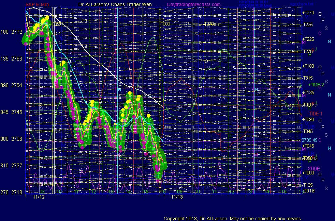335x221 pixels.
Task: Click the +T180 level label
Action: (x=308, y=66)
